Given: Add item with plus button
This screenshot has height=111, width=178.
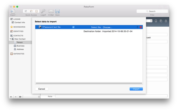Looking at the screenshot, I should click(11, 97).
